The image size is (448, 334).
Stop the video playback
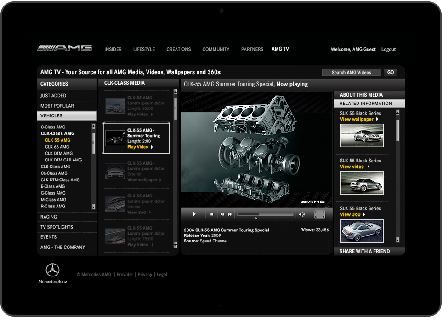point(212,214)
